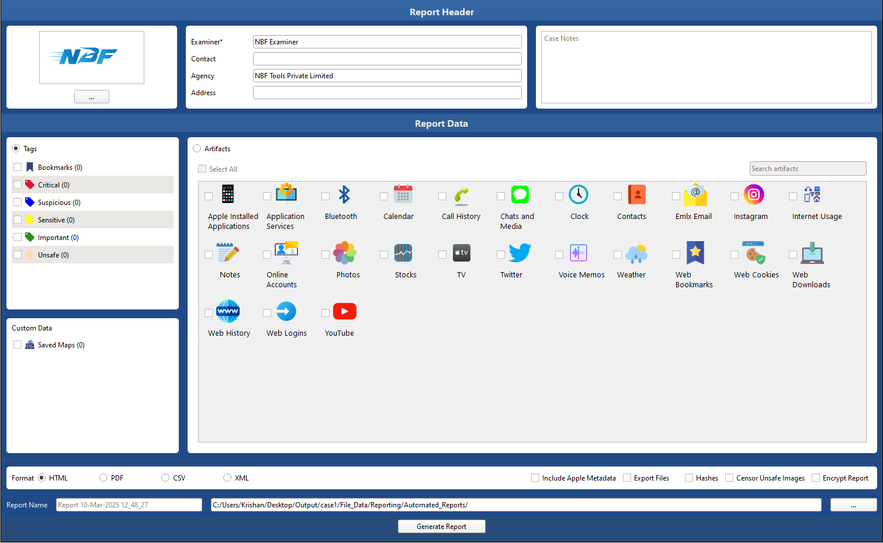Select the Voice Memos icon
The image size is (883, 543).
(579, 253)
